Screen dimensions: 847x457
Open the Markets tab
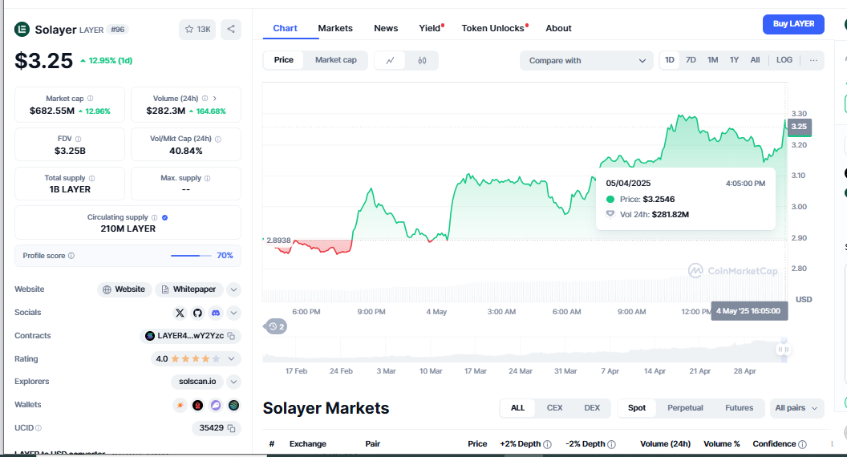tap(335, 28)
